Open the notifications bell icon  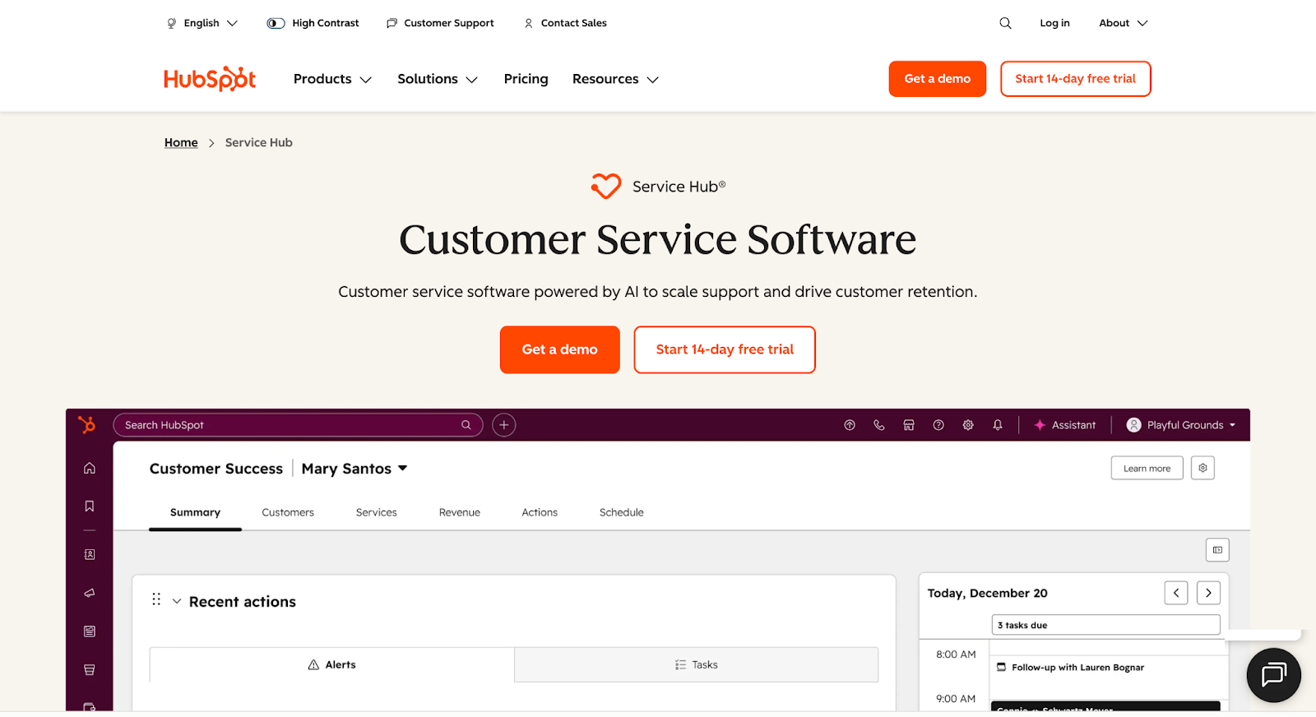[x=998, y=425]
